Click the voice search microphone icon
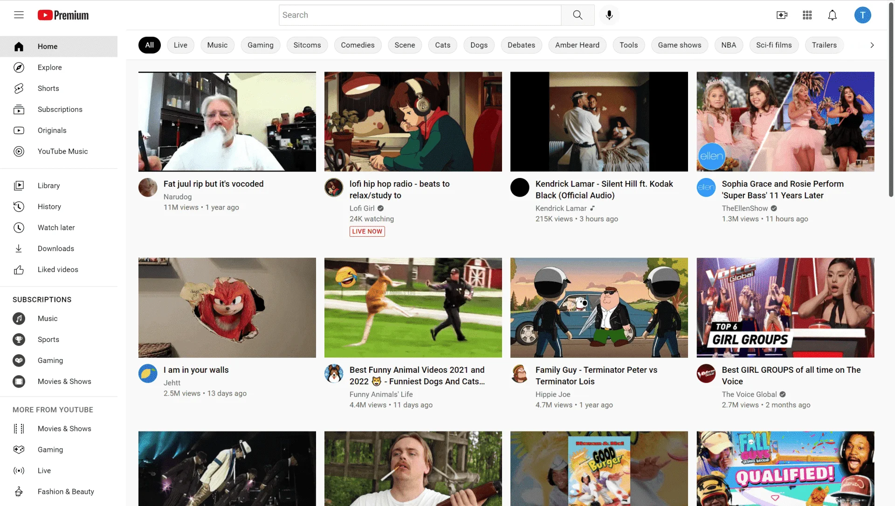The width and height of the screenshot is (895, 506). [x=609, y=15]
